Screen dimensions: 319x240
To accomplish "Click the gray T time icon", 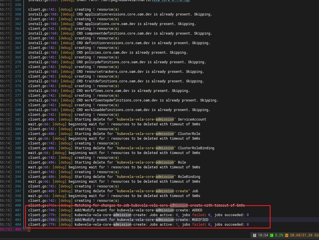I will pos(254,235).
